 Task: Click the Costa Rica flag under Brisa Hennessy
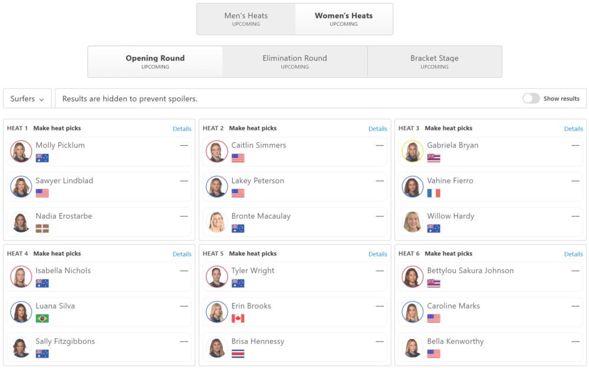tap(238, 354)
